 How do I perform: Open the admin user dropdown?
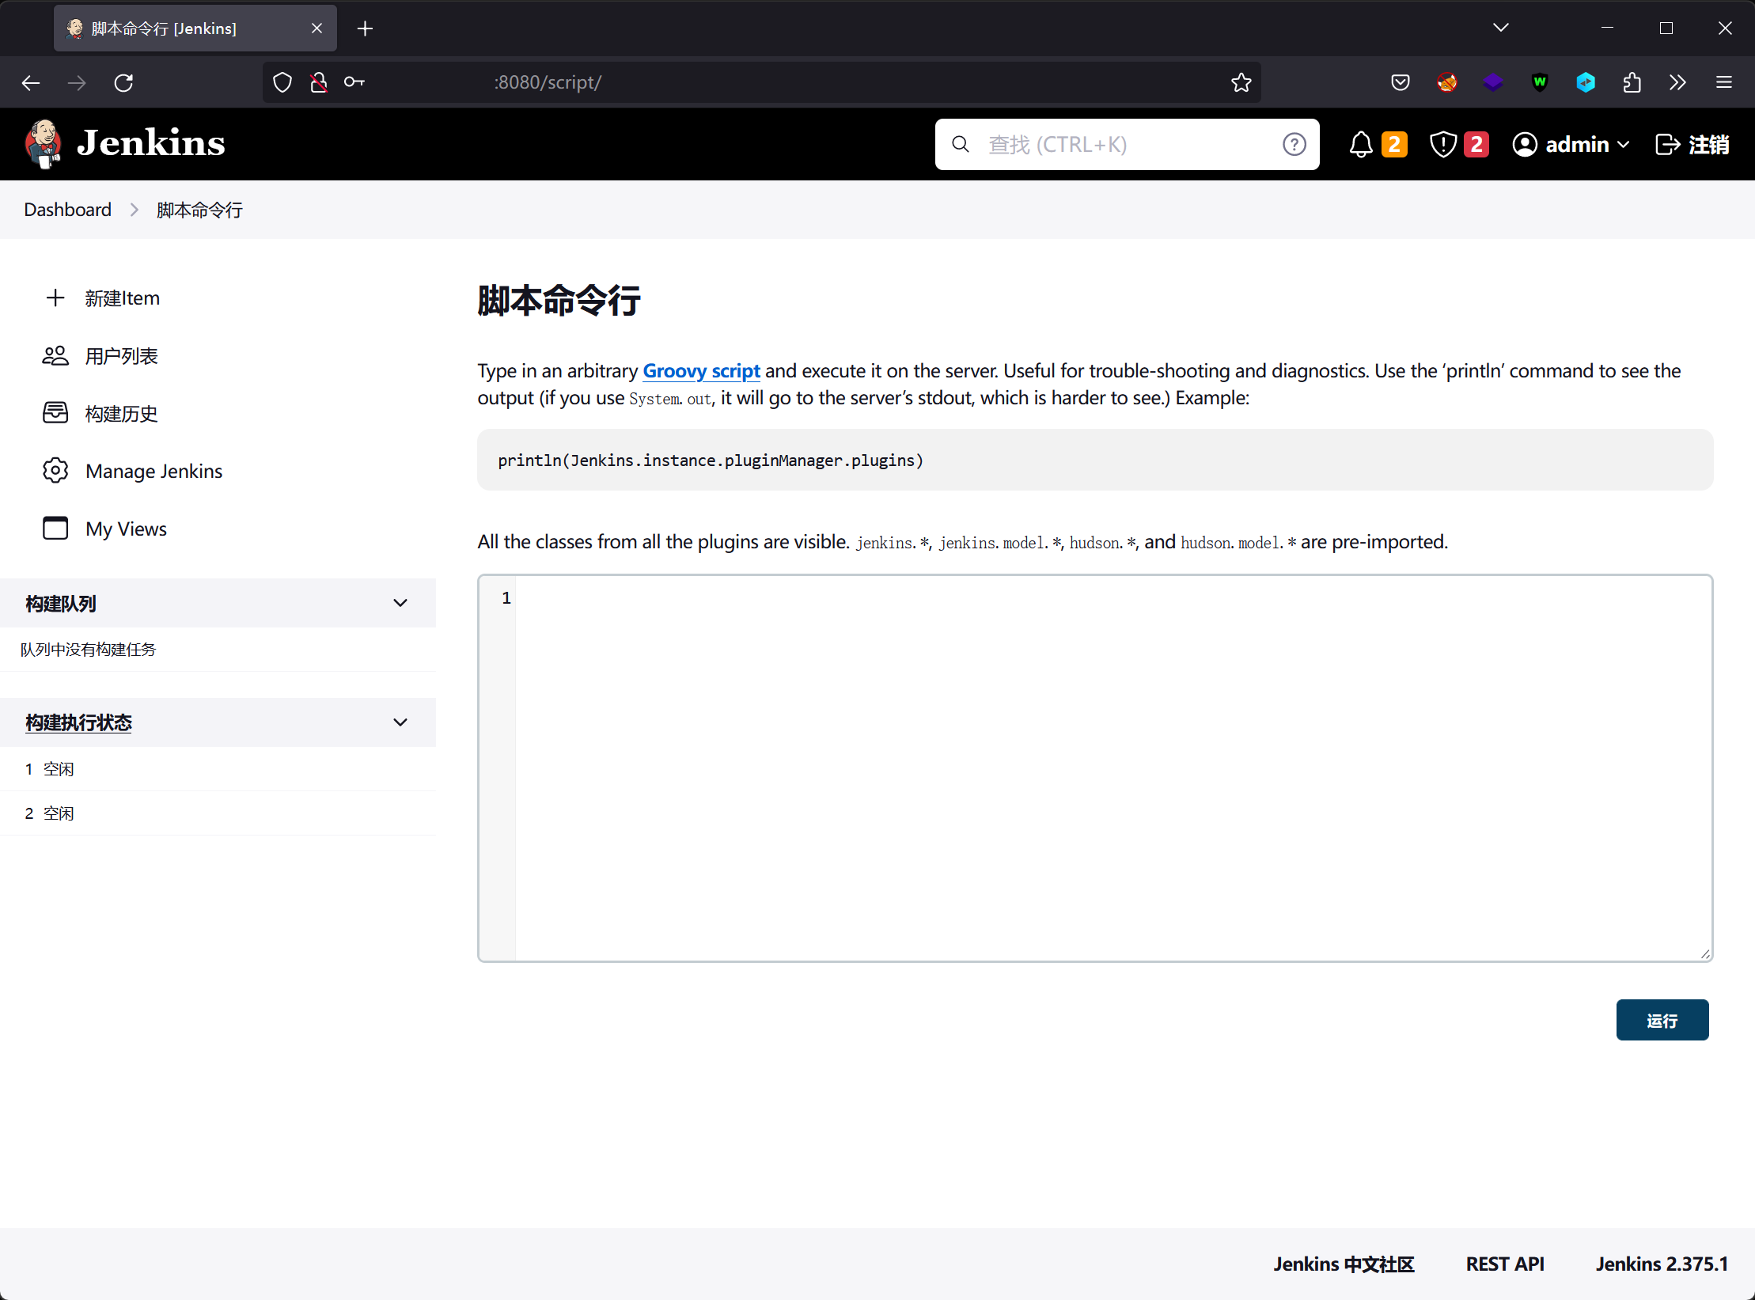coord(1571,145)
